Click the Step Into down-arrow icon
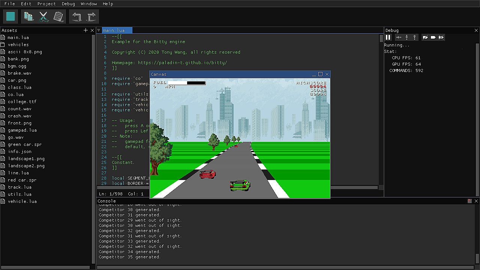480x270 pixels. click(406, 37)
